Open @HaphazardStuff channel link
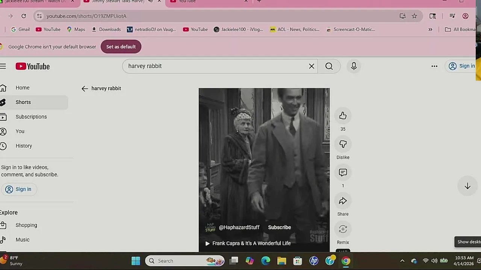The image size is (481, 270). click(x=239, y=227)
